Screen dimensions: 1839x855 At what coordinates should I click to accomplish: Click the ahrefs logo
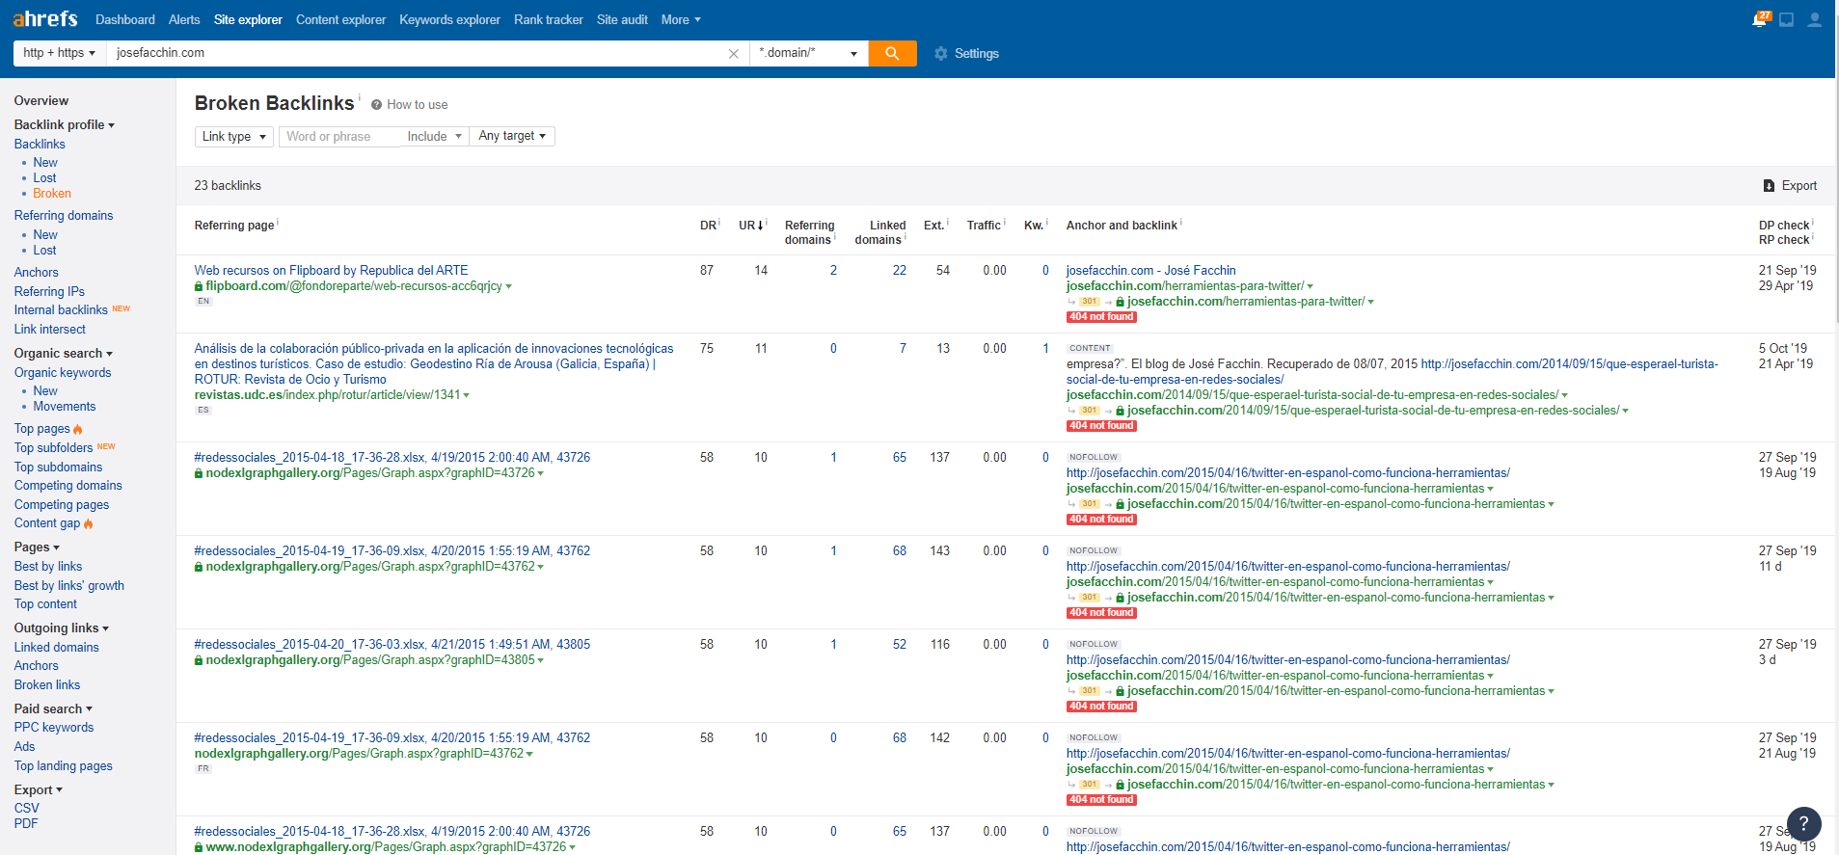pos(45,19)
